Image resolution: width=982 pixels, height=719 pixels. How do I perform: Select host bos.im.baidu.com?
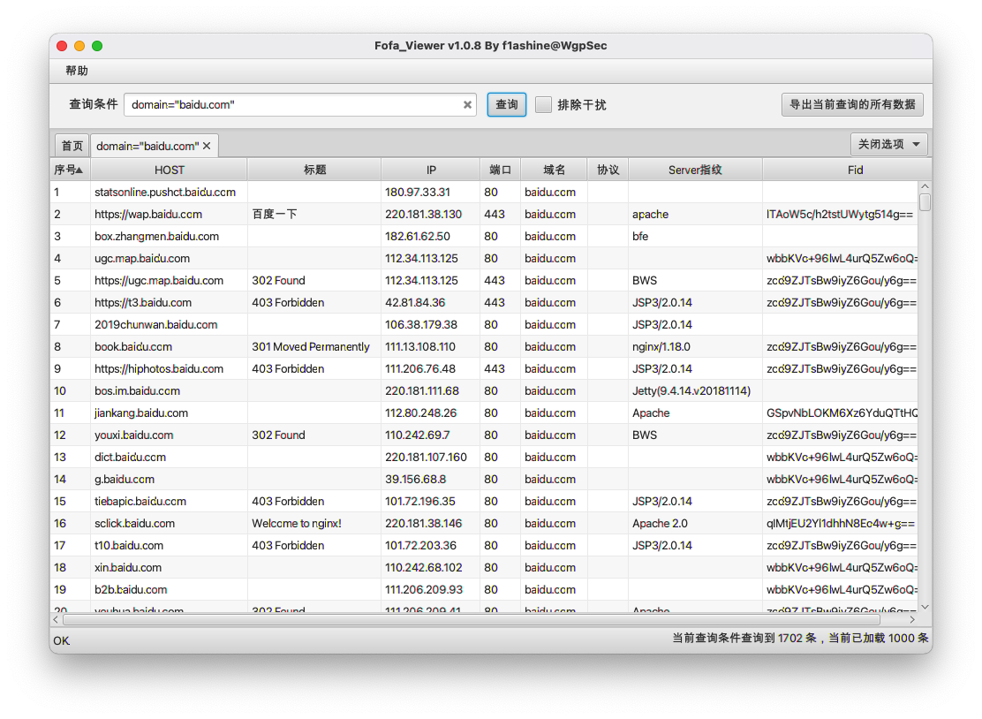(137, 390)
